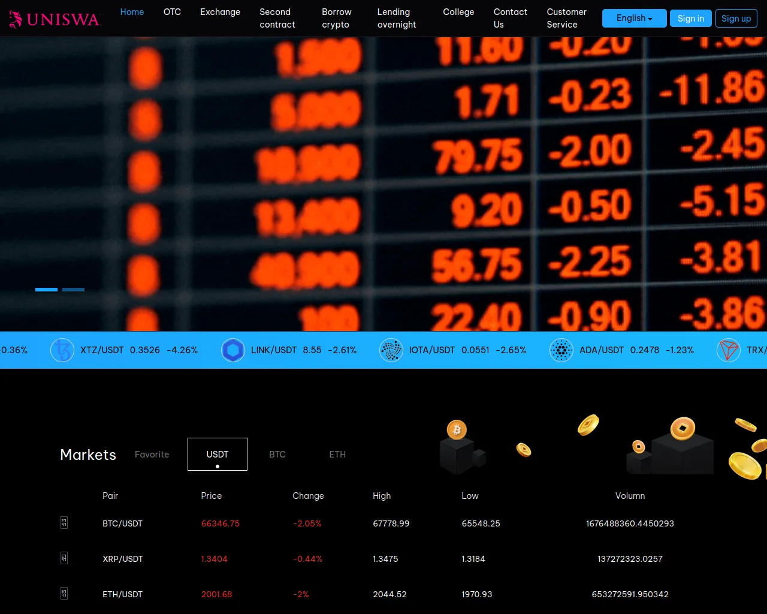Open the English language dropdown
The image size is (767, 614).
click(x=635, y=19)
